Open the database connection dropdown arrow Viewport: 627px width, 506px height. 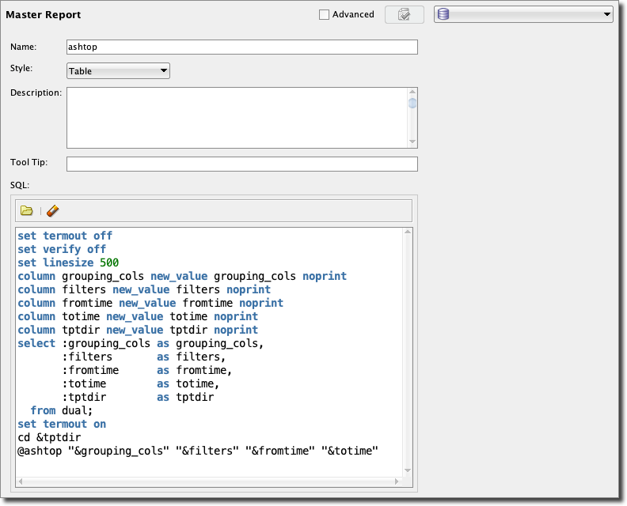[606, 14]
